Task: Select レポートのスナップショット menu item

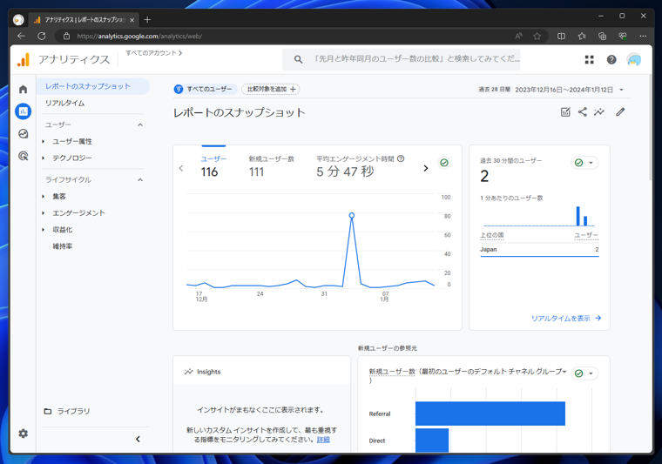Action: point(93,86)
